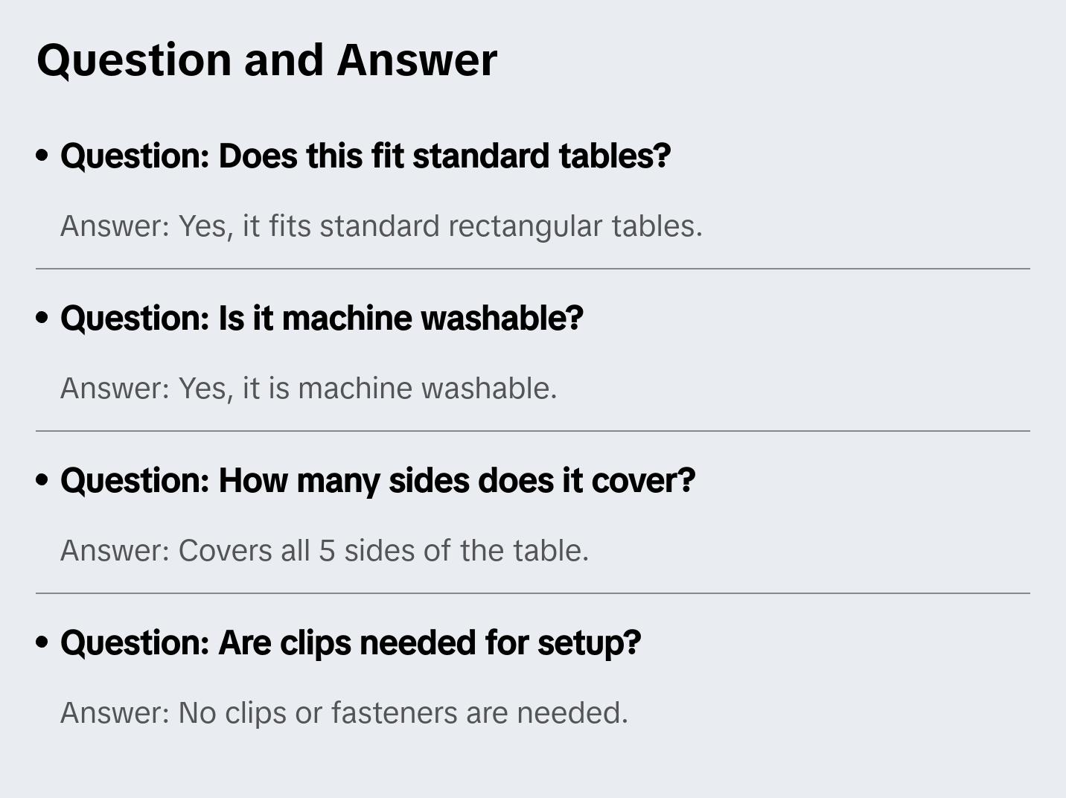Viewport: 1066px width, 798px height.
Task: Click the divider below the standard tables answer
Action: [x=533, y=269]
